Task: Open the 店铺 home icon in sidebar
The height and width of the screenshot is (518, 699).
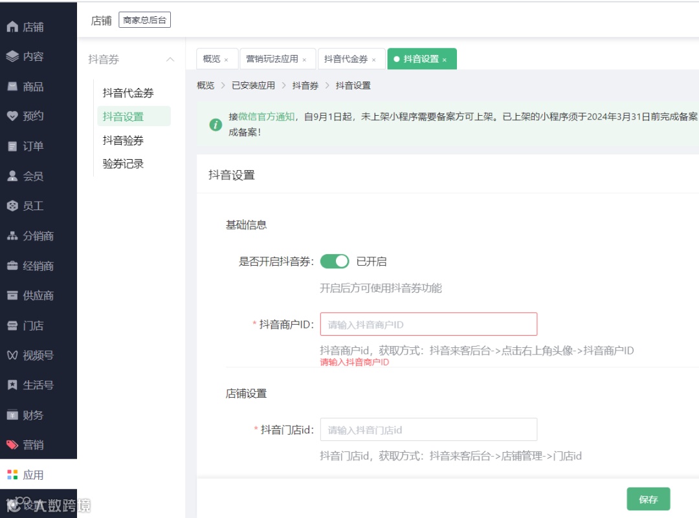Action: [x=12, y=27]
